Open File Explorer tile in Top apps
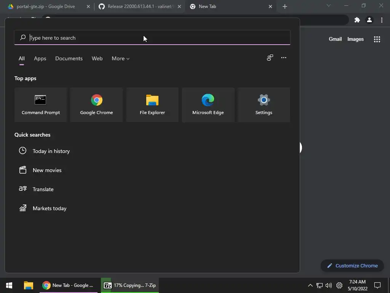 click(152, 105)
